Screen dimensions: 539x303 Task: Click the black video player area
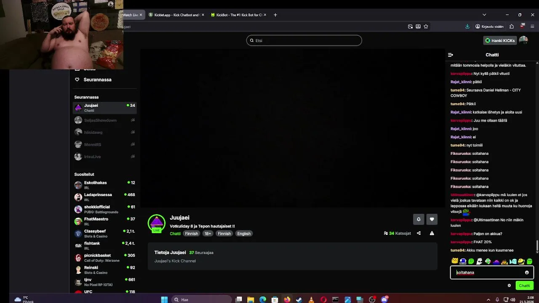[292, 128]
